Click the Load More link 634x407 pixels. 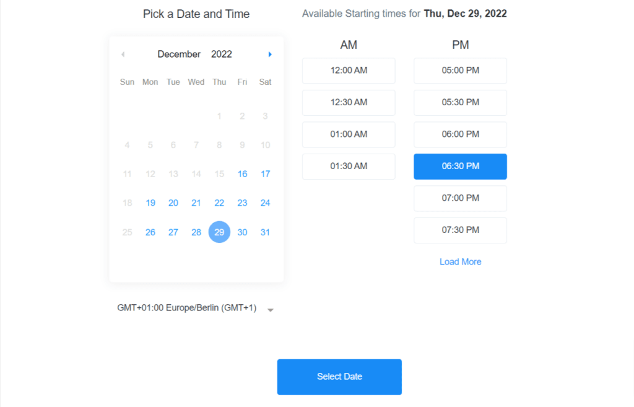(x=460, y=262)
